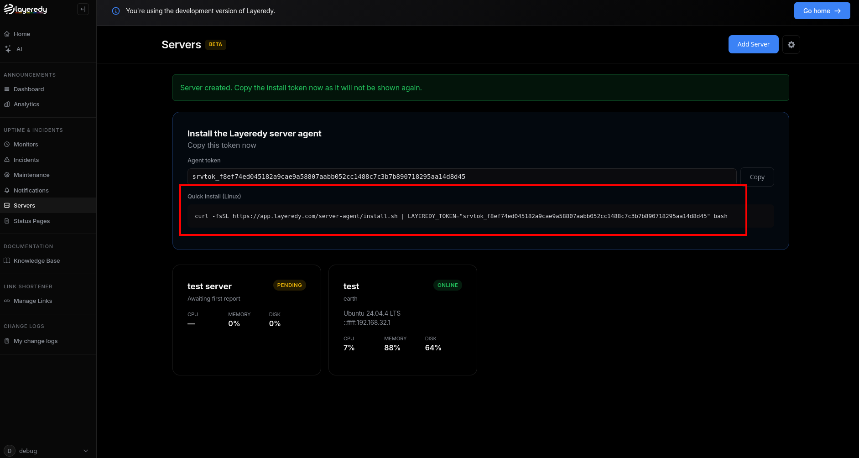Image resolution: width=859 pixels, height=458 pixels.
Task: Open the Monitors menu item
Action: click(x=48, y=144)
